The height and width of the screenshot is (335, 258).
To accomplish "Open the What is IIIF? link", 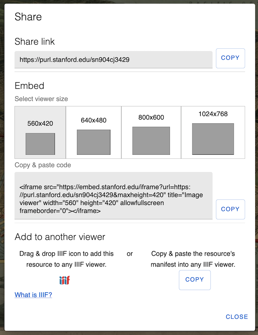I will click(33, 295).
